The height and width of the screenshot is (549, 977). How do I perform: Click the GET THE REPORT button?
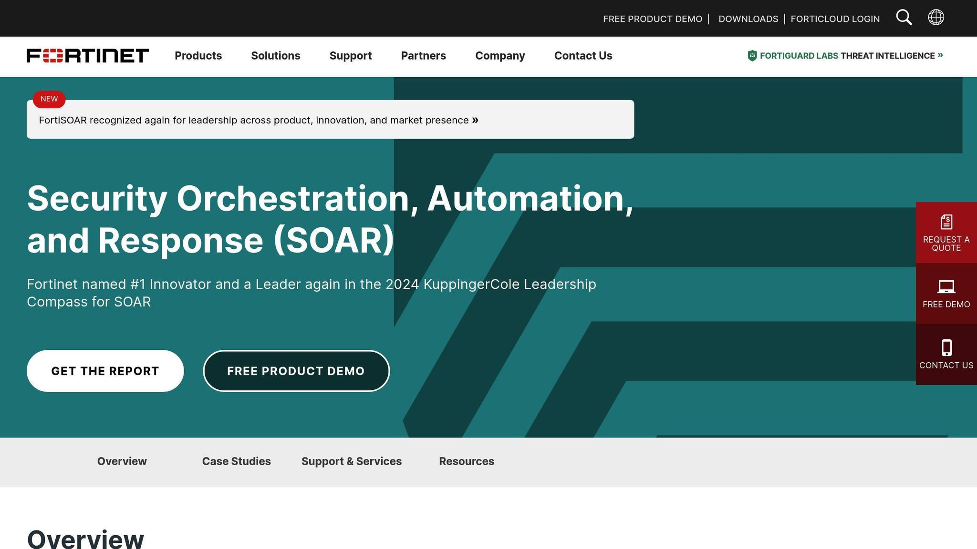[x=105, y=371]
